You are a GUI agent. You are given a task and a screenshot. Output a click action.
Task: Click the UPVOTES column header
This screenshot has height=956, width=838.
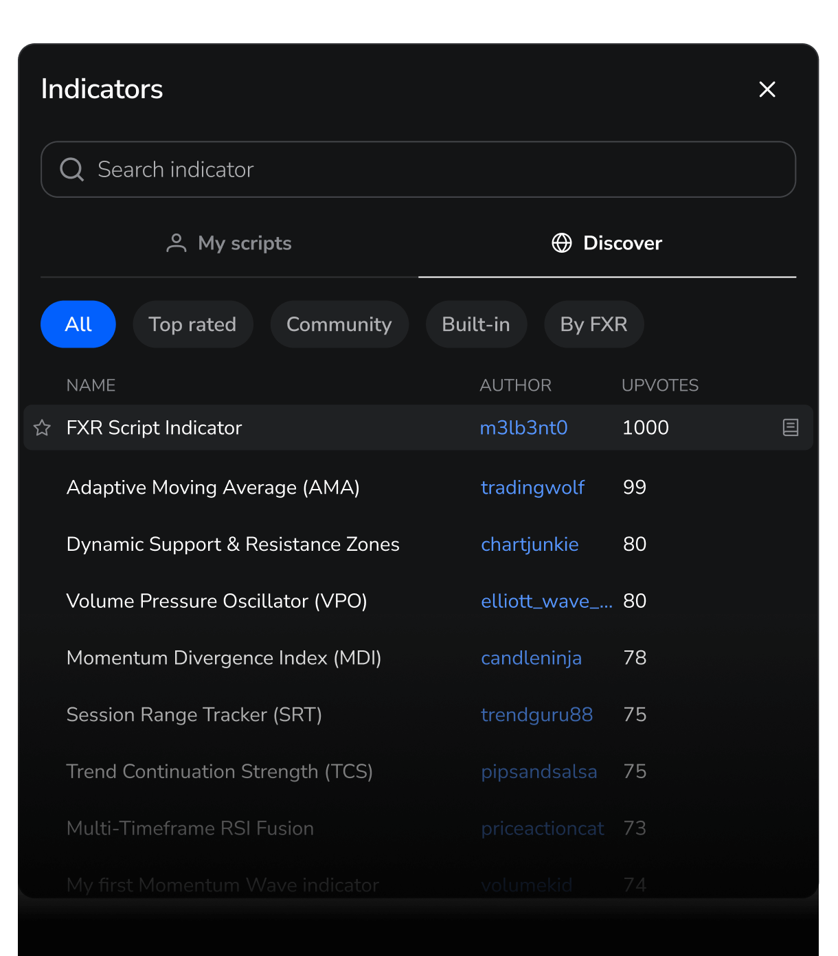(660, 385)
